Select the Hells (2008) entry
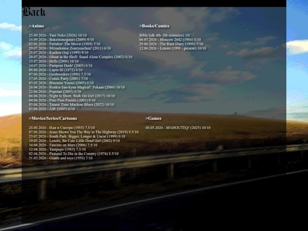Viewport: 308px width, 231px height. (54, 61)
